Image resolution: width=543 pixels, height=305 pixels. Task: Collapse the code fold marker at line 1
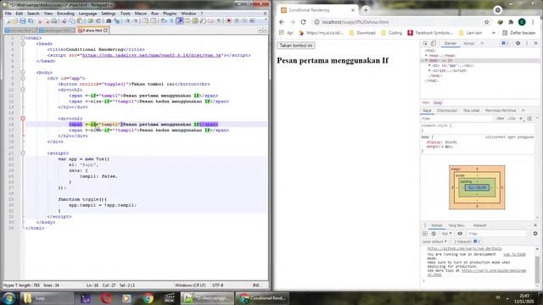coord(23,38)
